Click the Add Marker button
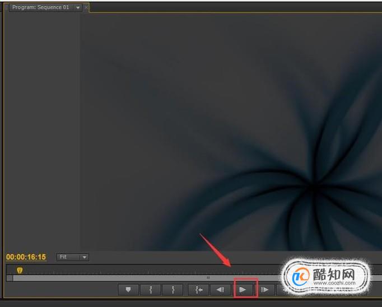The height and width of the screenshot is (307, 382). tap(128, 290)
